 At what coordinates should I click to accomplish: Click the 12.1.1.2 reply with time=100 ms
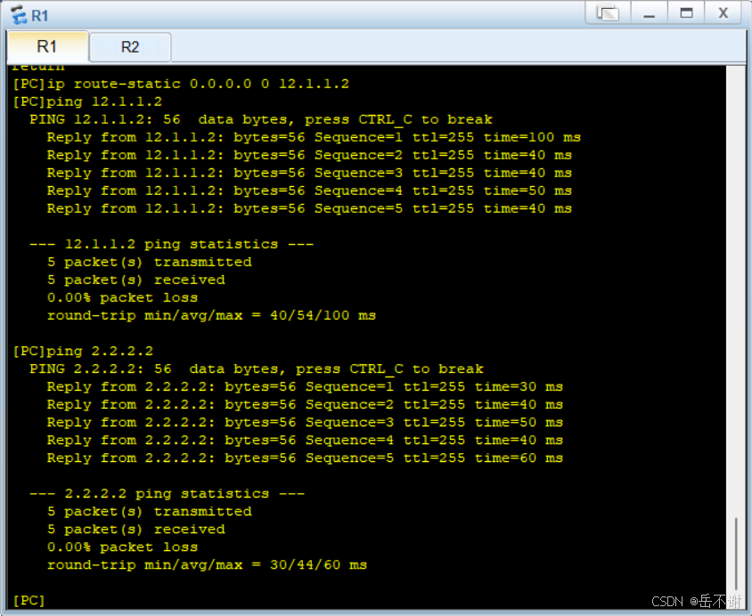click(x=314, y=137)
